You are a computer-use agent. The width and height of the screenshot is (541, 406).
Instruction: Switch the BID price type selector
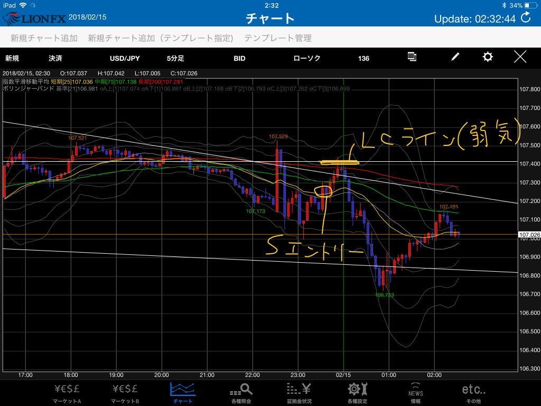(239, 58)
